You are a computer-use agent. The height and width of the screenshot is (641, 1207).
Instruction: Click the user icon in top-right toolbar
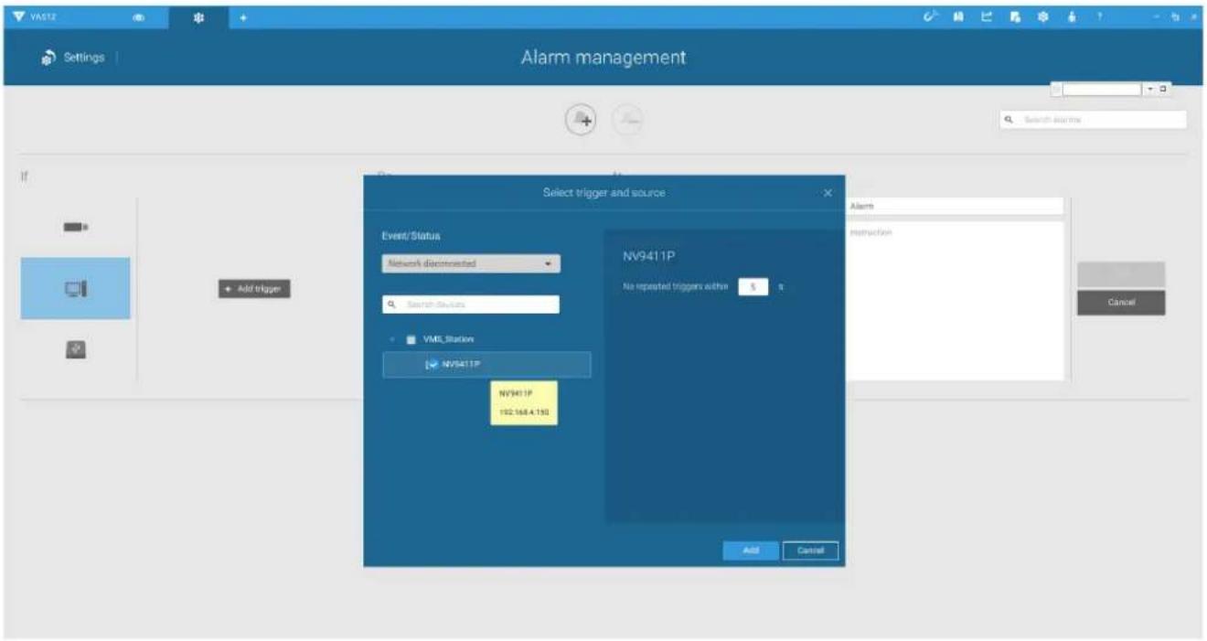point(1071,16)
